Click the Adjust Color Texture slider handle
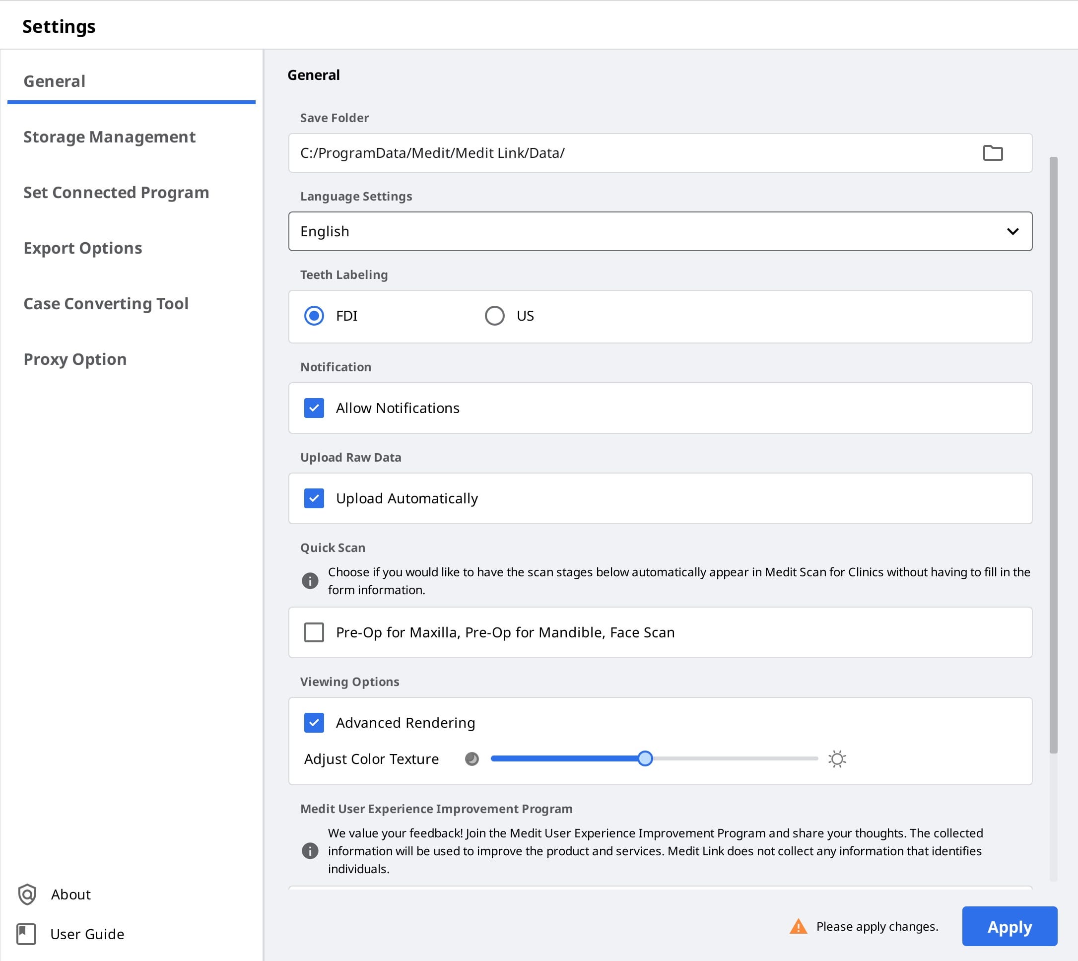This screenshot has height=961, width=1078. tap(645, 759)
